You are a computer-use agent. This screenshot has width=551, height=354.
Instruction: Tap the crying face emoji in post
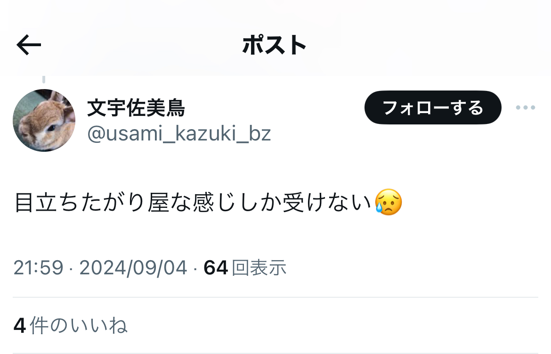click(389, 202)
